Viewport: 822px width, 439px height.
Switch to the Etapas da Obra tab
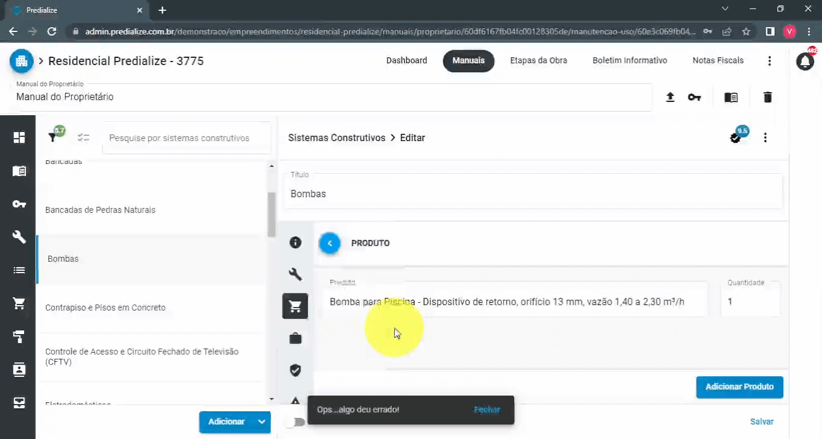[538, 60]
